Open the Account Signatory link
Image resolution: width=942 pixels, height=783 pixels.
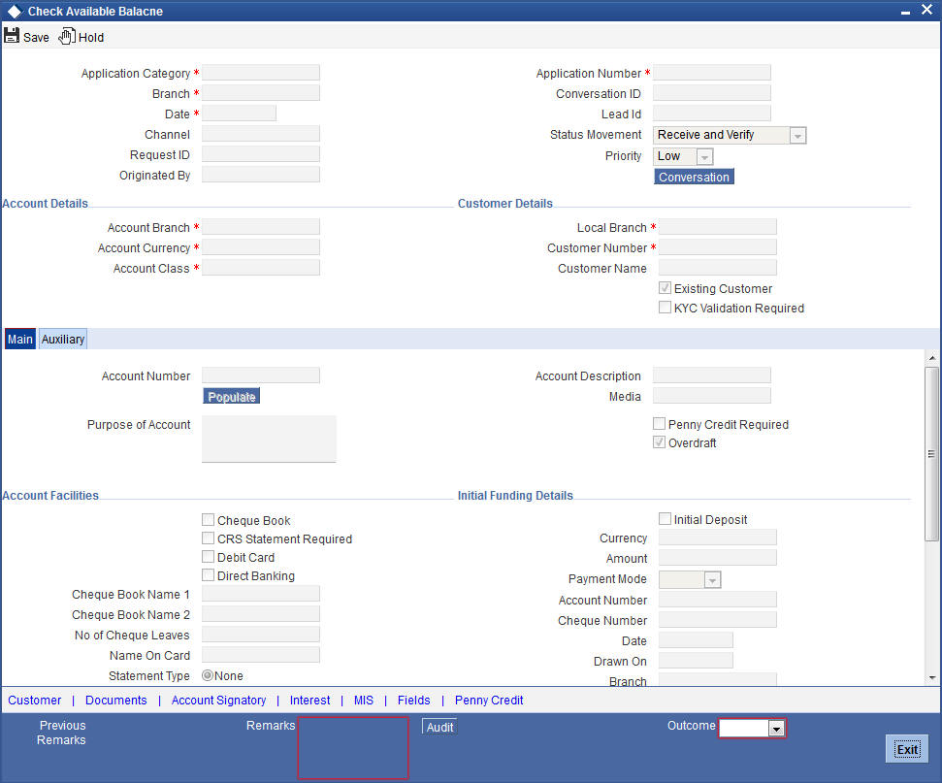(x=218, y=701)
